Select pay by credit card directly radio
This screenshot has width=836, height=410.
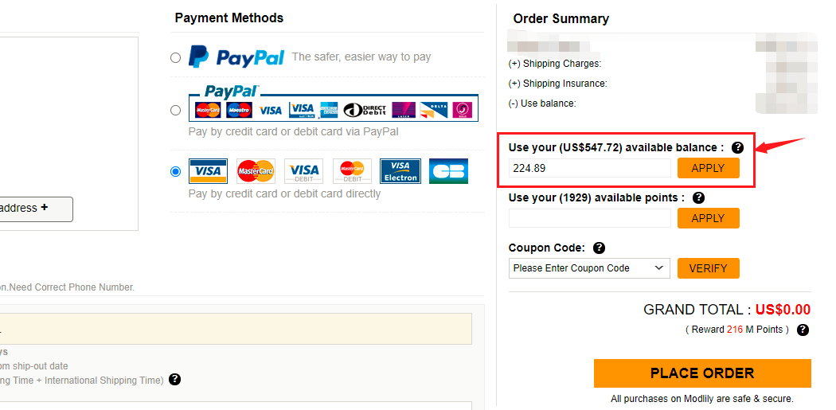pyautogui.click(x=175, y=171)
